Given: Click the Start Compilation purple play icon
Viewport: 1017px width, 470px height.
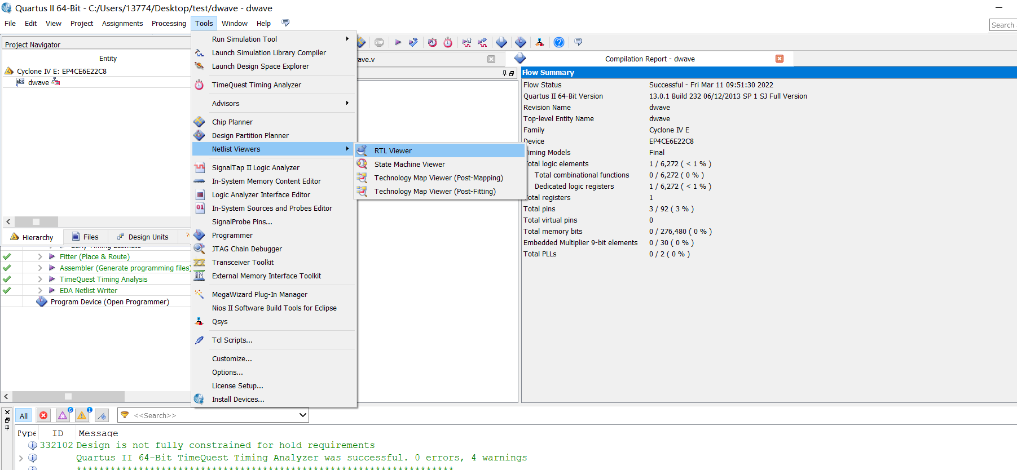Looking at the screenshot, I should click(x=398, y=42).
